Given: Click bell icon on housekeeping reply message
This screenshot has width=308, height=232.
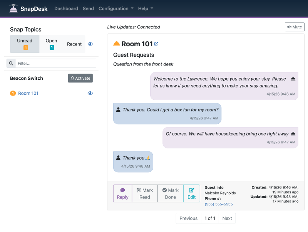Looking at the screenshot, I should pyautogui.click(x=293, y=134).
